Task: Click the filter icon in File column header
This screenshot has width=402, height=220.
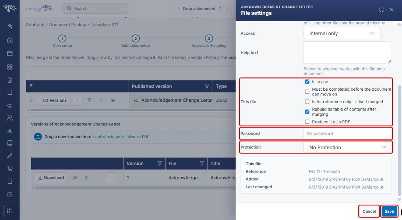Action: click(201, 164)
